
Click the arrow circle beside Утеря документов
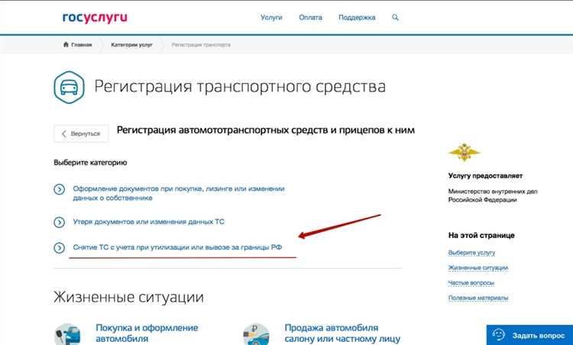(x=59, y=222)
